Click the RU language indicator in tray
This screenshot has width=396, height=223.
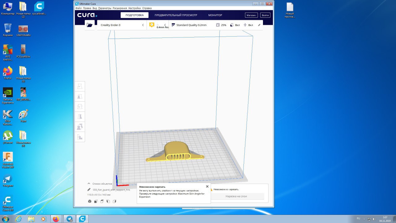(x=358, y=218)
